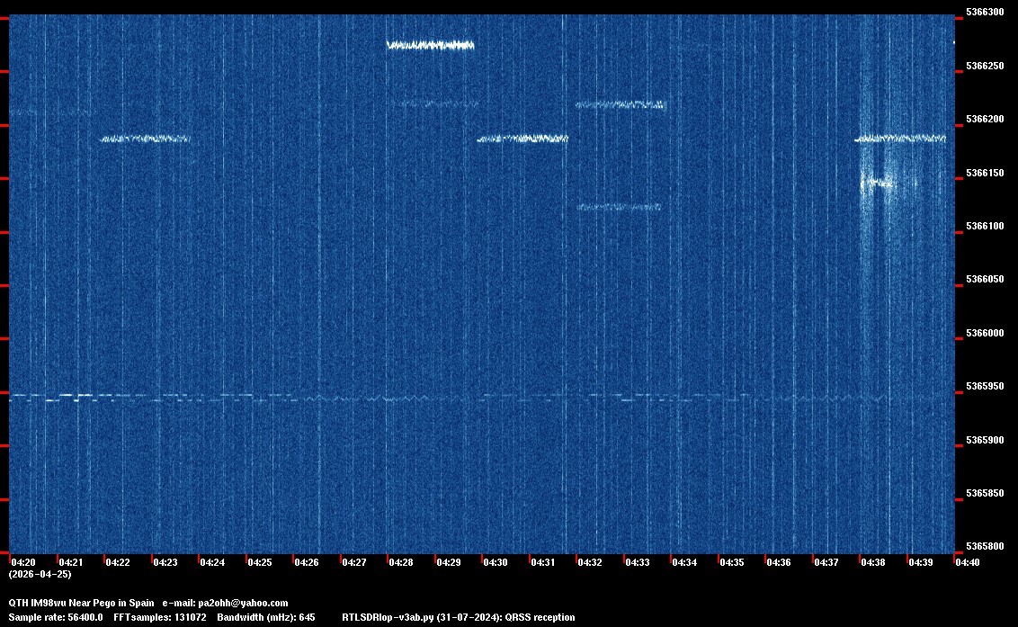
Task: Click the 04:20 time axis label
Action: tap(22, 562)
